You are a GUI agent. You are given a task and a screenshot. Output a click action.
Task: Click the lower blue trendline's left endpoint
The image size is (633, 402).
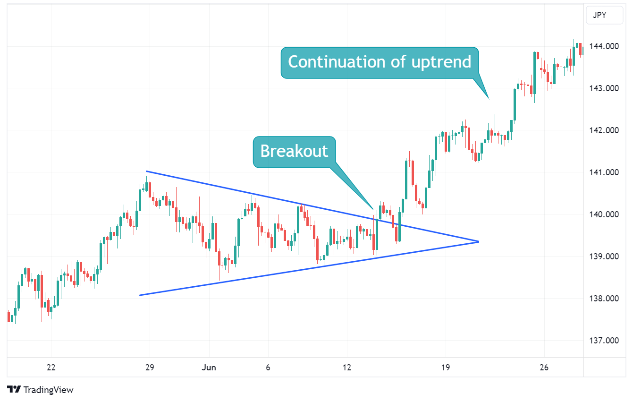coord(140,295)
